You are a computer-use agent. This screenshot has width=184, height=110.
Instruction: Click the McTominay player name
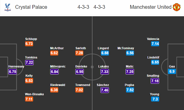126,48
